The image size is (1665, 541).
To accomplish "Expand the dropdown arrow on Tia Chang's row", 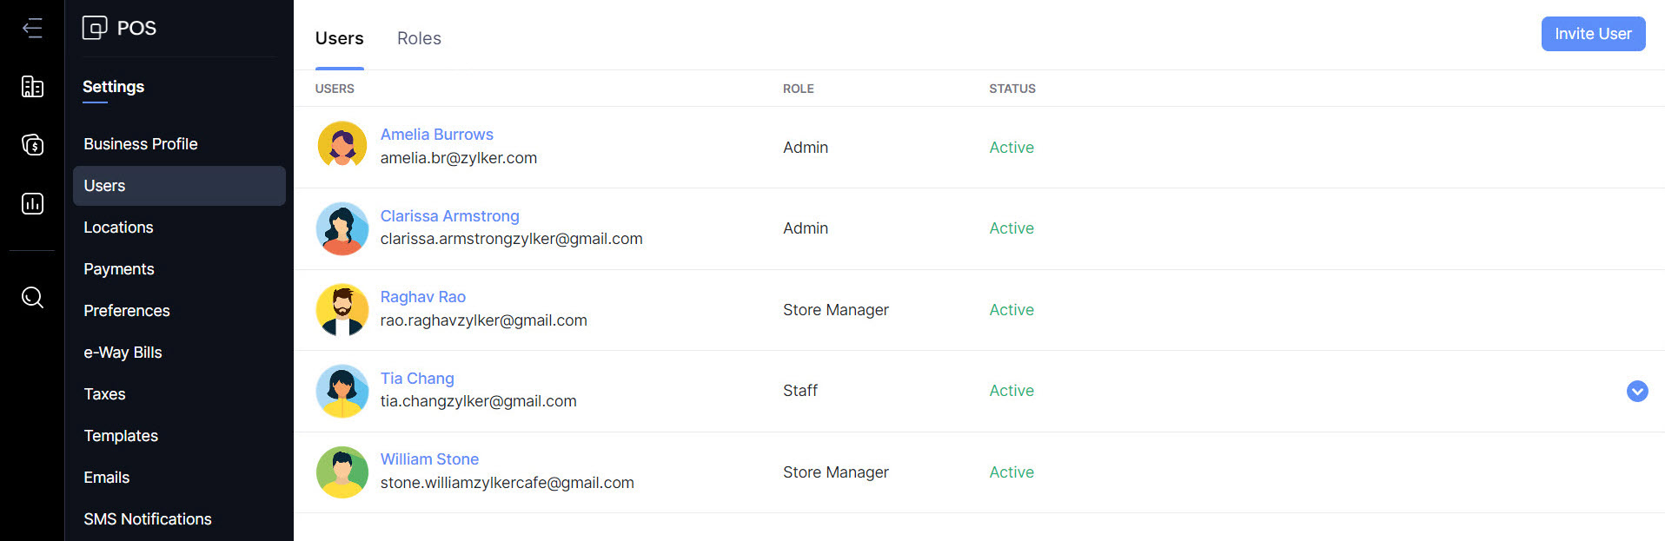I will [x=1636, y=392].
